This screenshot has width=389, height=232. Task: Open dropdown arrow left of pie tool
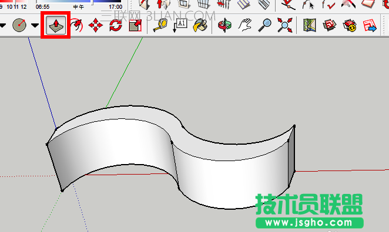pyautogui.click(x=2, y=25)
